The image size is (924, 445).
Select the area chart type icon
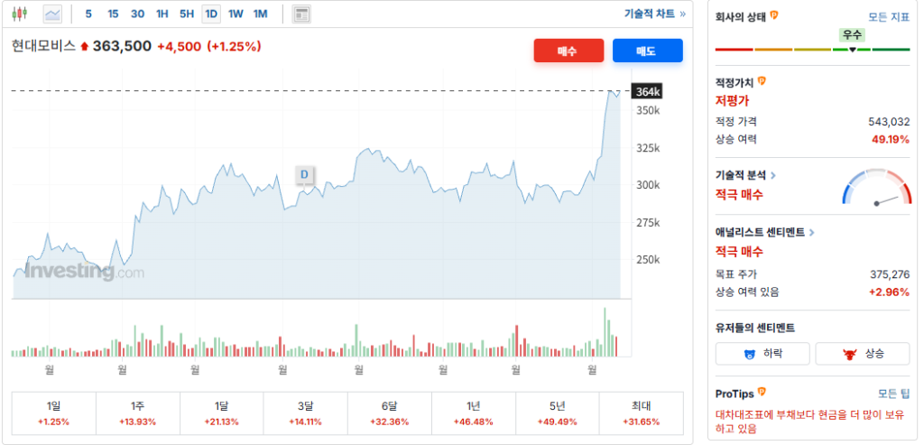pyautogui.click(x=52, y=14)
